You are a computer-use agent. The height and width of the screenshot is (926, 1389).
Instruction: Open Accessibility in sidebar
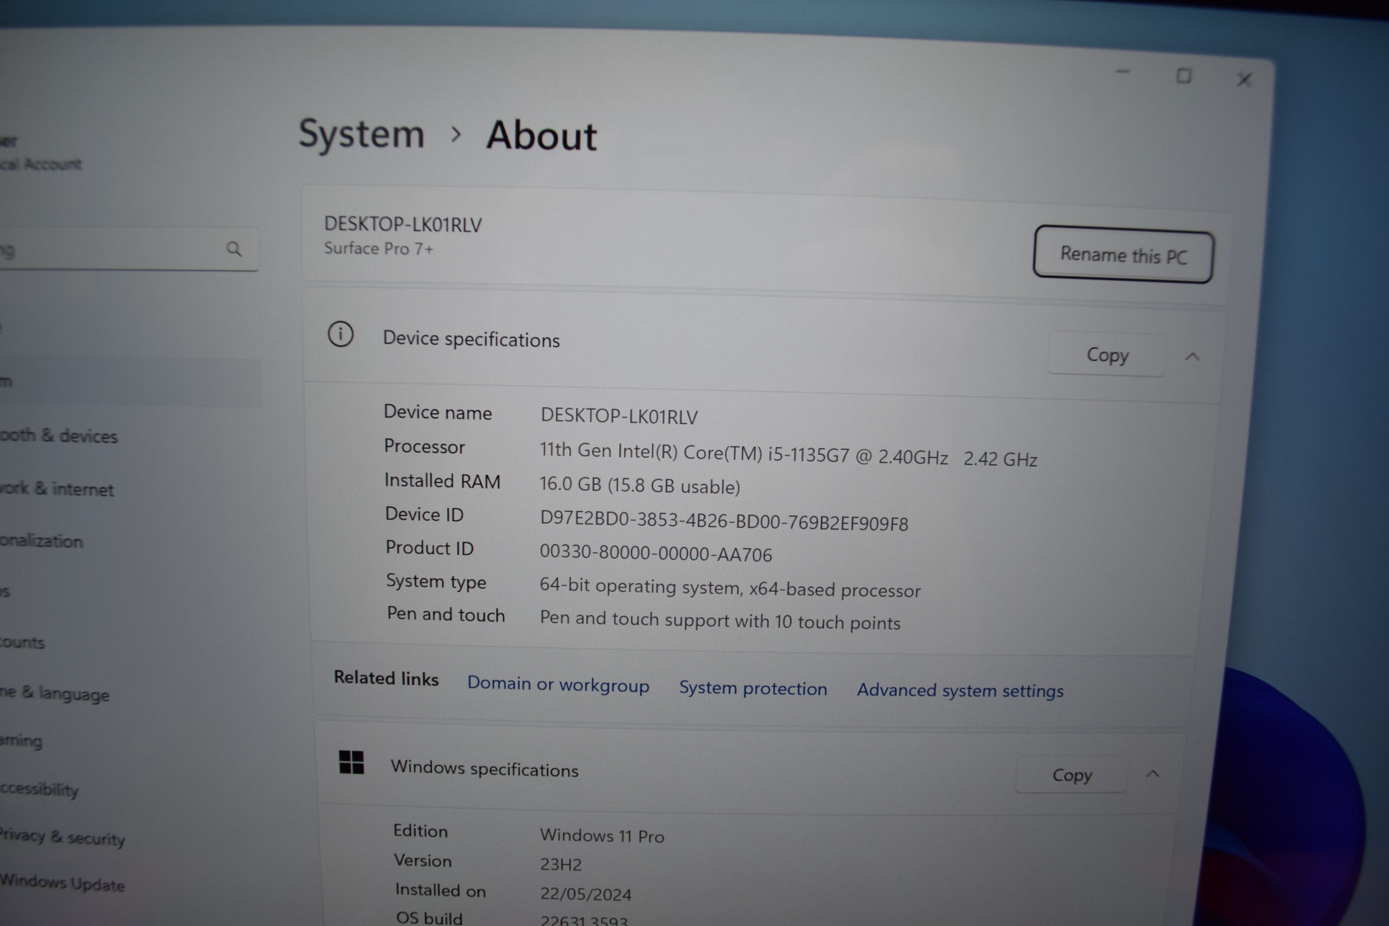(x=39, y=789)
